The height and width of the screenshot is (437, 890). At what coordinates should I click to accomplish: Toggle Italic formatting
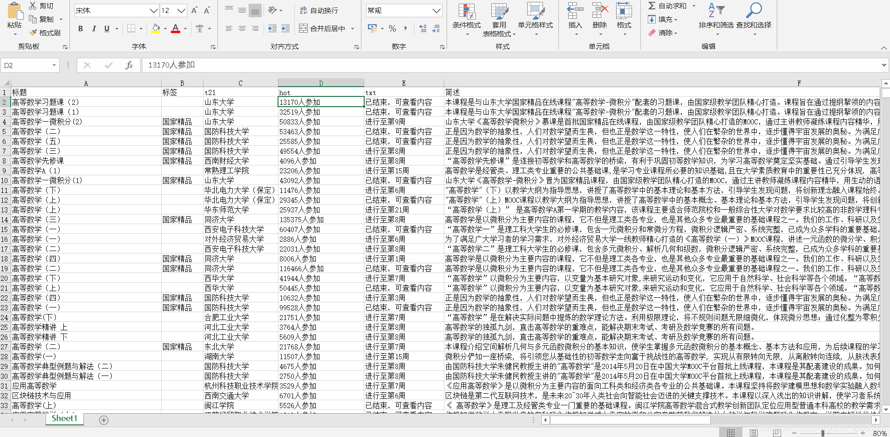[94, 28]
